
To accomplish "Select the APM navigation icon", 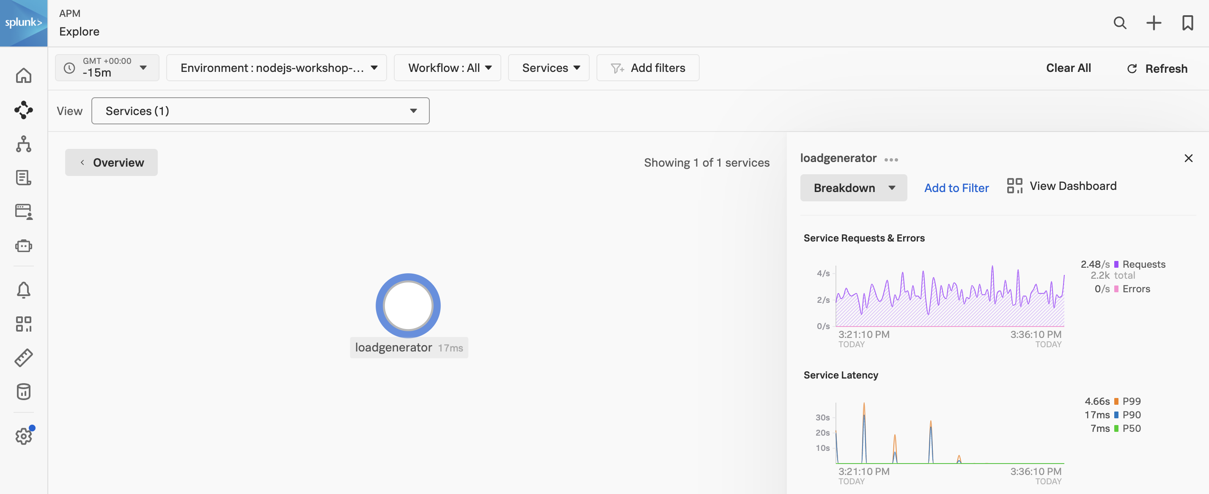I will [23, 110].
